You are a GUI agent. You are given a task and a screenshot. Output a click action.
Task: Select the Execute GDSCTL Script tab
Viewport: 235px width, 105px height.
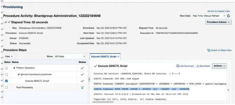(104, 57)
